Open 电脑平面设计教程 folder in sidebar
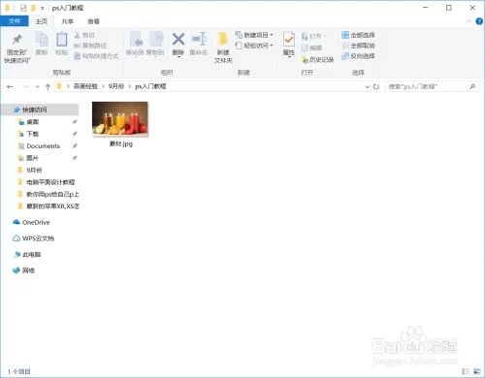The height and width of the screenshot is (378, 485). tap(50, 182)
